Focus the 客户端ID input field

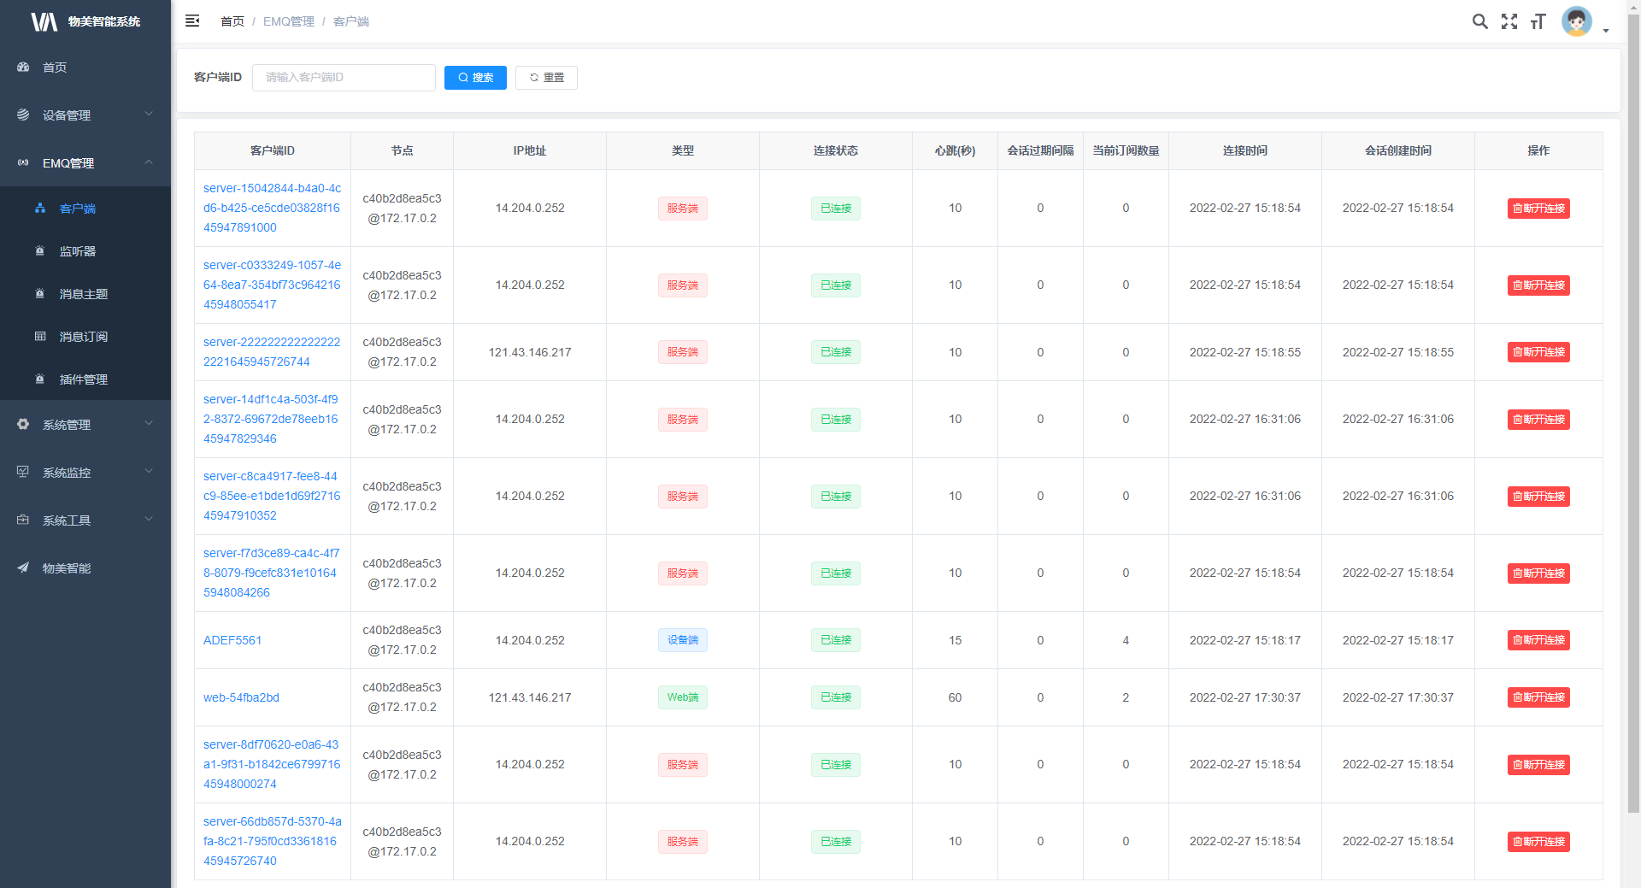point(344,78)
